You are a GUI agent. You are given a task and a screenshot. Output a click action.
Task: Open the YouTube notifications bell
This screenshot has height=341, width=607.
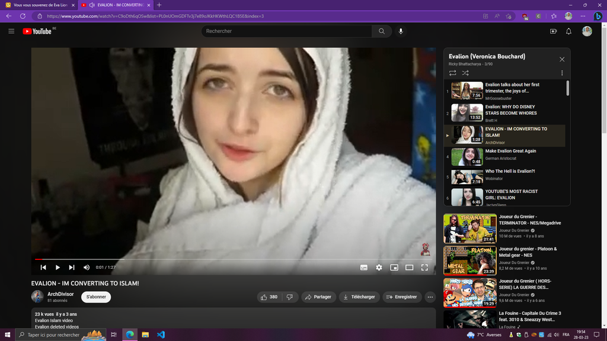click(x=568, y=31)
